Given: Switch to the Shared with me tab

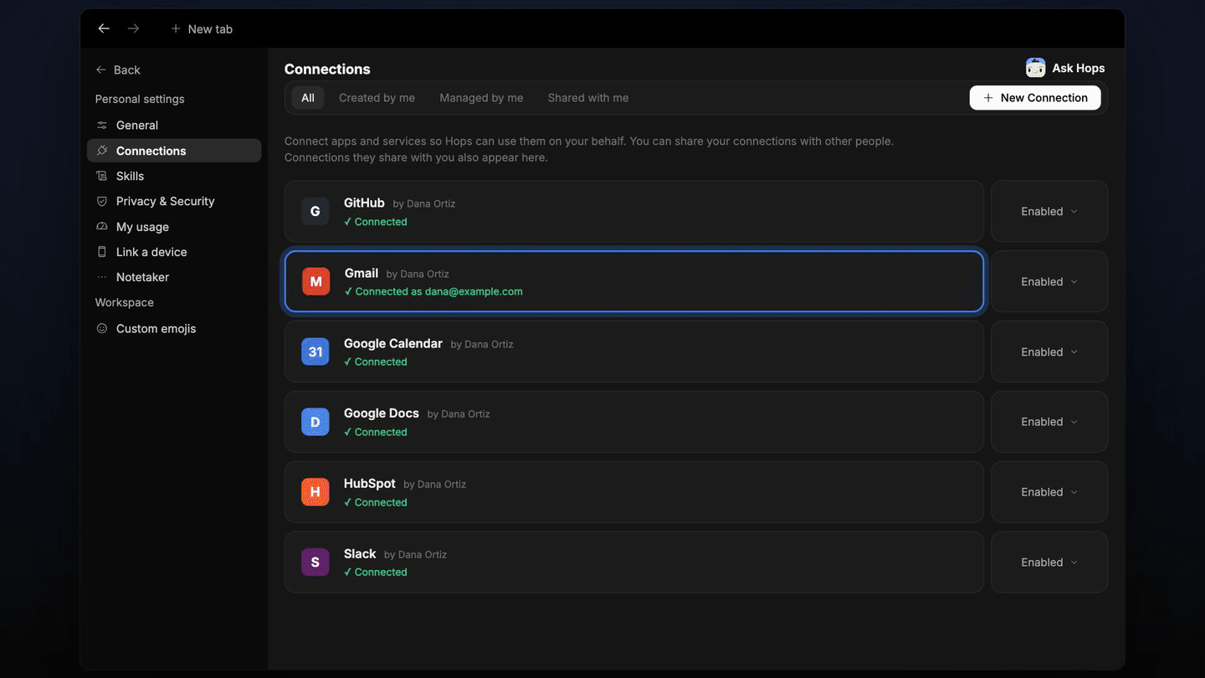Looking at the screenshot, I should 588,98.
